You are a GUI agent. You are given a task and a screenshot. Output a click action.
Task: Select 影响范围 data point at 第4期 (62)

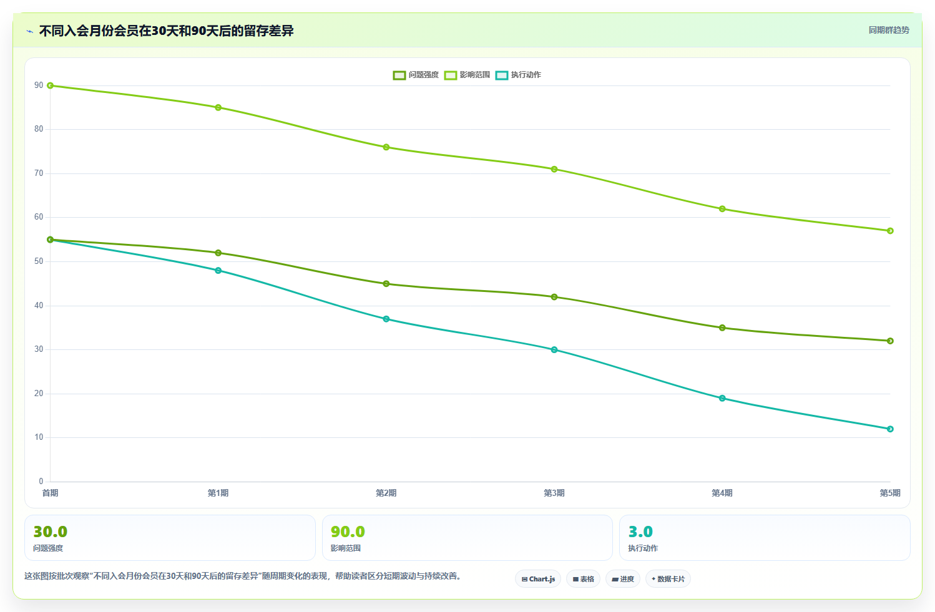(x=722, y=209)
